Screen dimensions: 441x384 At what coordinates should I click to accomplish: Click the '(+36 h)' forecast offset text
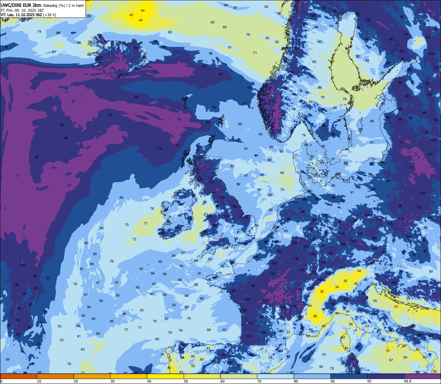pyautogui.click(x=50, y=15)
